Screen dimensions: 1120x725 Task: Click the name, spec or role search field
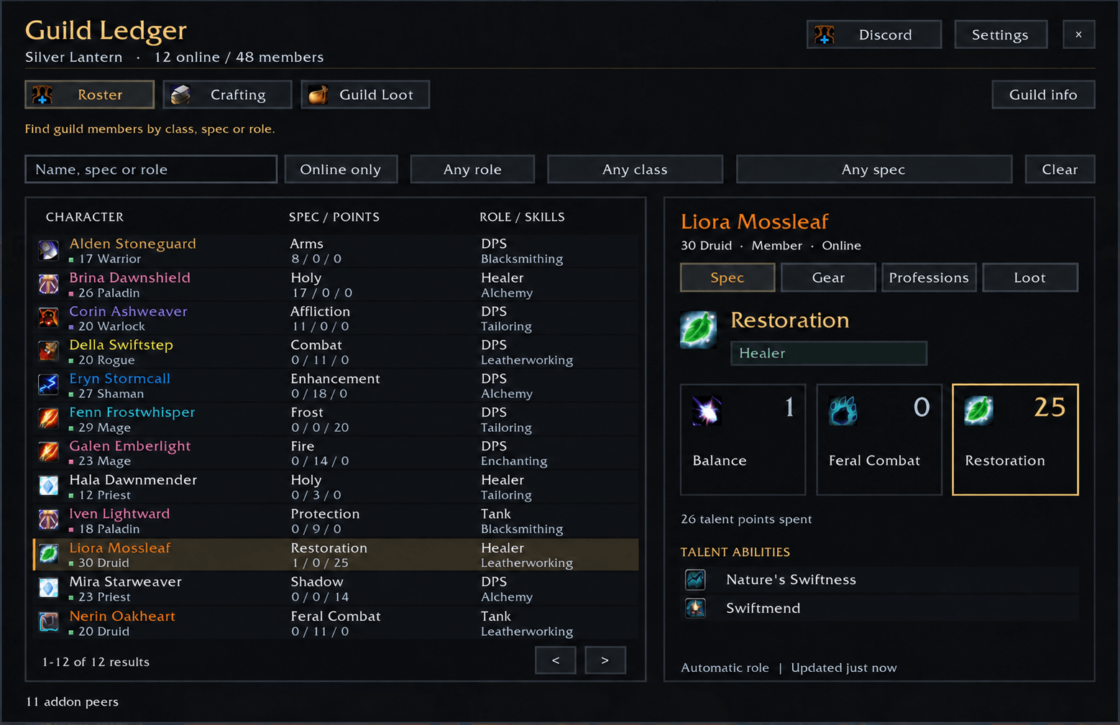click(x=151, y=170)
